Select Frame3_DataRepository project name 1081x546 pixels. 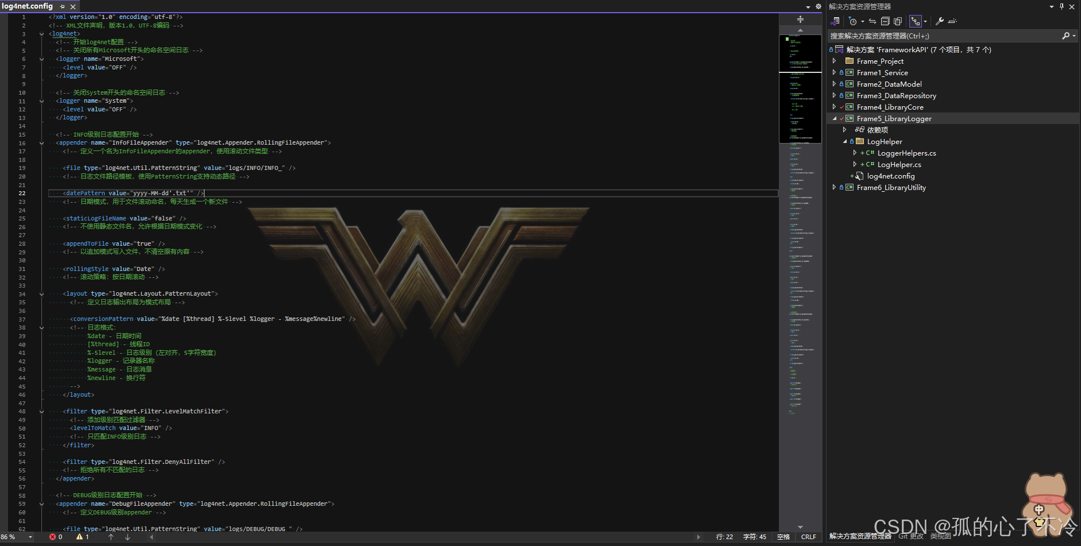coord(897,96)
